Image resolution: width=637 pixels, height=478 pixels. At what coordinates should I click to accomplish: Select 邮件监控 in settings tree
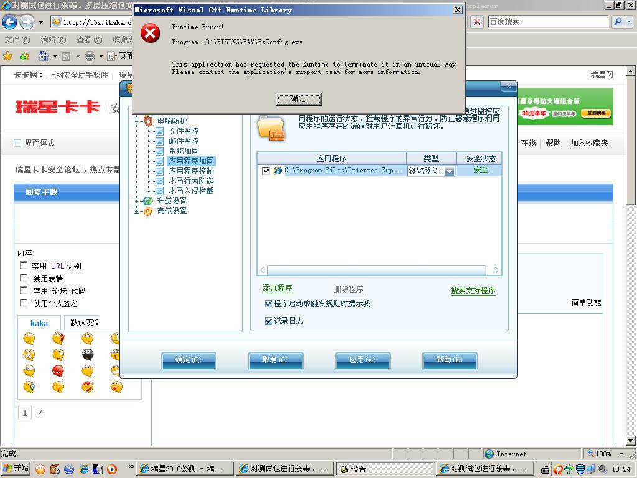point(184,141)
